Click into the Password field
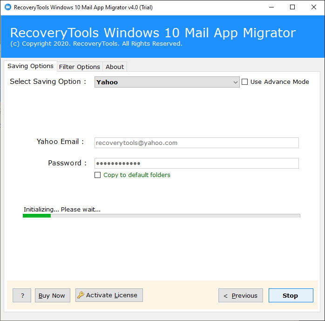This screenshot has height=321, width=325. point(196,163)
